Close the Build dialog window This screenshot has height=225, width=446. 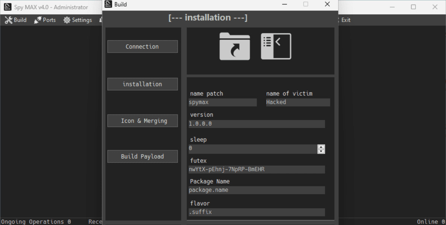pos(328,4)
